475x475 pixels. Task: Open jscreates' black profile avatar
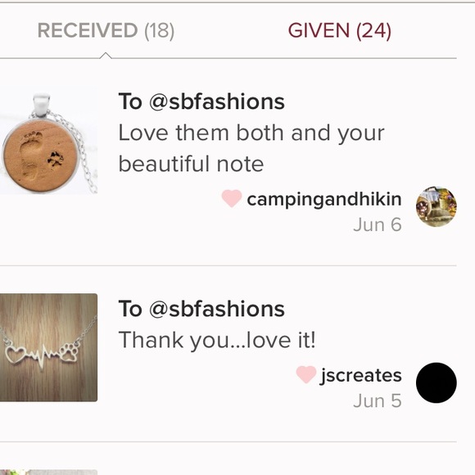point(437,382)
